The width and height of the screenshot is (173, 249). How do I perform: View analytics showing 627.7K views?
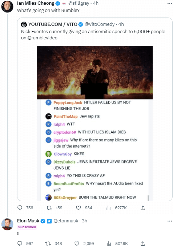(117, 208)
